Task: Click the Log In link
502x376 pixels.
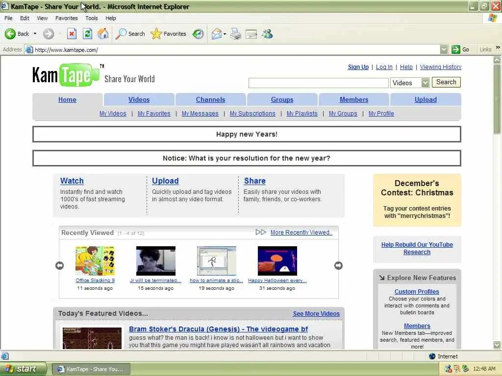Action: point(384,67)
